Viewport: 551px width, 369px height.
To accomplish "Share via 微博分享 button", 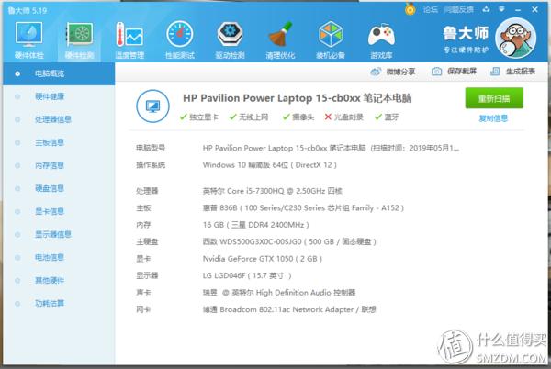I will click(x=393, y=72).
